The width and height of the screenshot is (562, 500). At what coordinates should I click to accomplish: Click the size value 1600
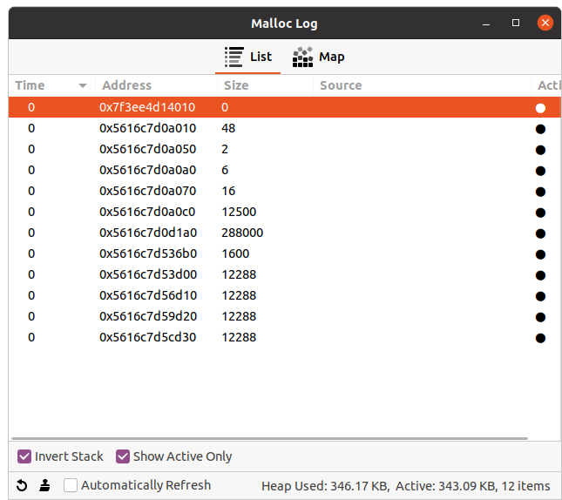235,253
